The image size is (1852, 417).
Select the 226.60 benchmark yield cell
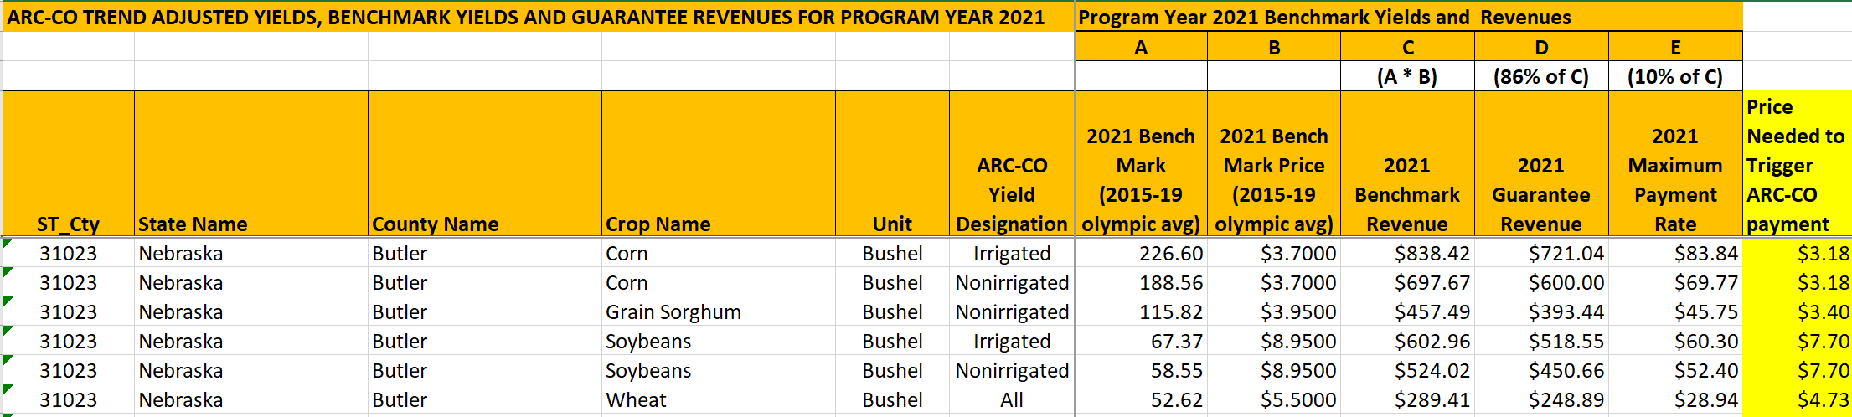pyautogui.click(x=1170, y=254)
